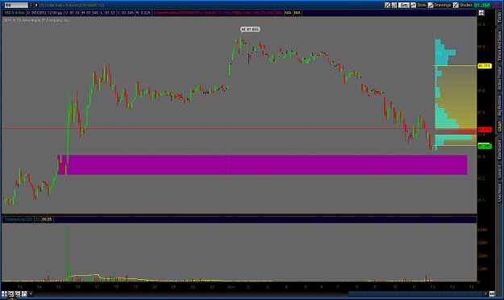Click the green 81.345 price bubble

point(485,146)
